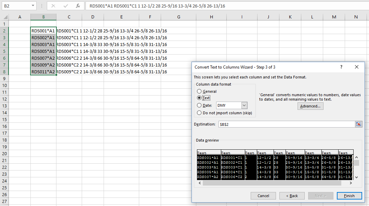This screenshot has width=369, height=206.
Task: Click the formula bar Cancel X icon
Action: pyautogui.click(x=53, y=6)
